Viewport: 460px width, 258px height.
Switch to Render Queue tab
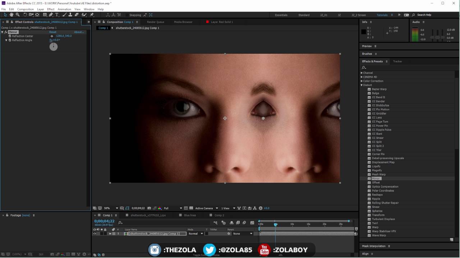click(156, 22)
